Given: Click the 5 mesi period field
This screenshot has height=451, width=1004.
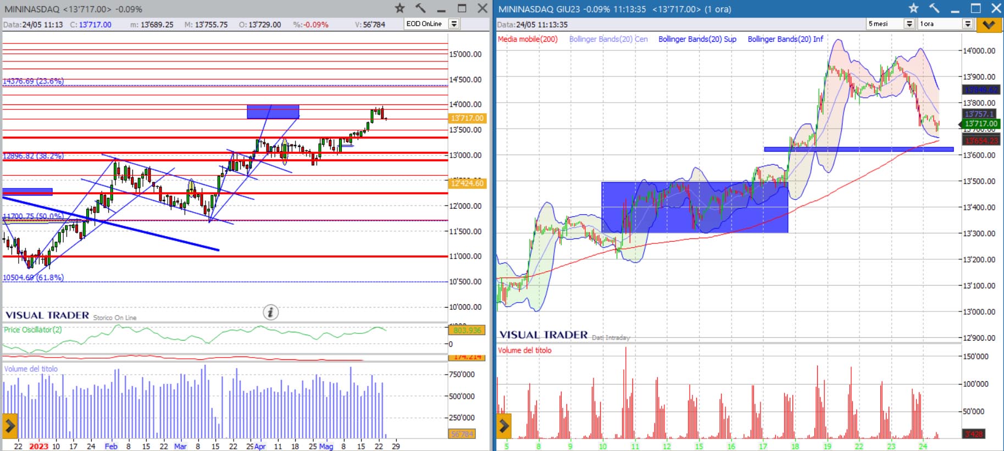Looking at the screenshot, I should click(885, 24).
